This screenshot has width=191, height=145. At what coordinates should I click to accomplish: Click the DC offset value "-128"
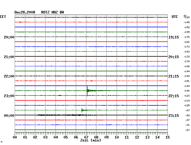coord(187,17)
